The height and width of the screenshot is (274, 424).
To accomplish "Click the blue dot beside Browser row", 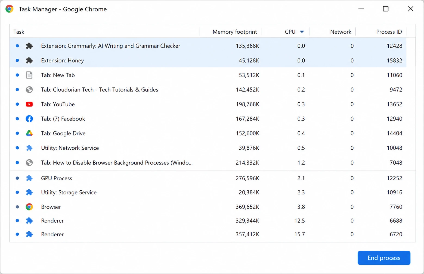I will click(17, 207).
